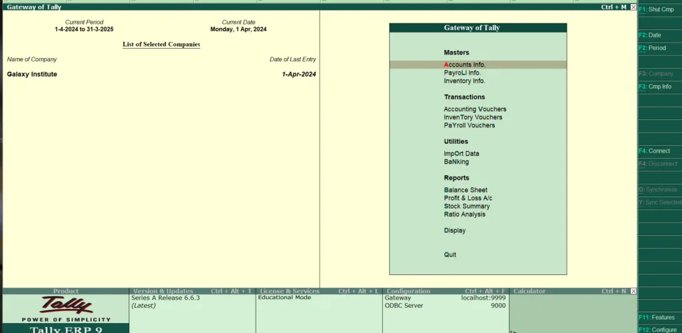Open Accounts Info. under Masters
Image resolution: width=682 pixels, height=333 pixels.
point(478,65)
